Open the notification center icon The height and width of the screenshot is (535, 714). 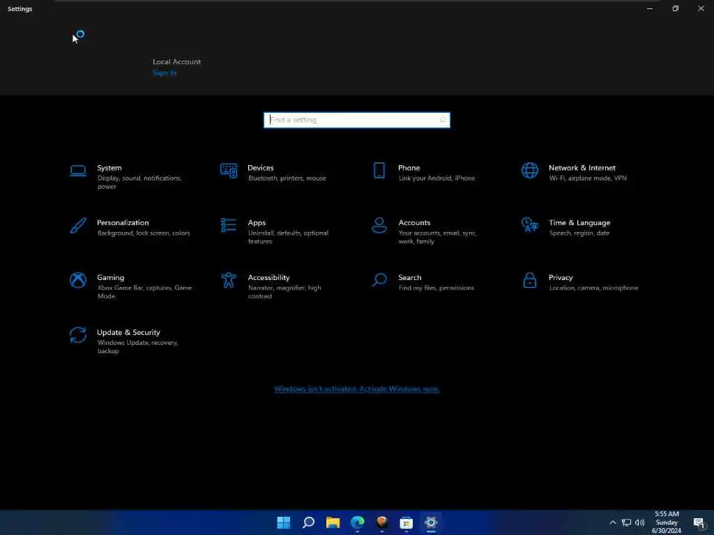click(699, 523)
